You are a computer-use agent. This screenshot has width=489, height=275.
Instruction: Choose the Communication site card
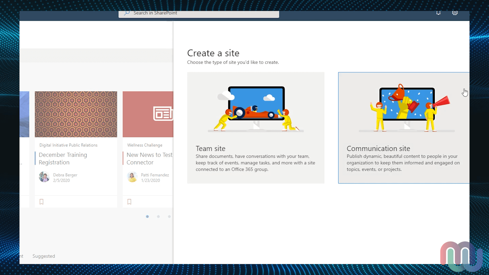coord(404,128)
